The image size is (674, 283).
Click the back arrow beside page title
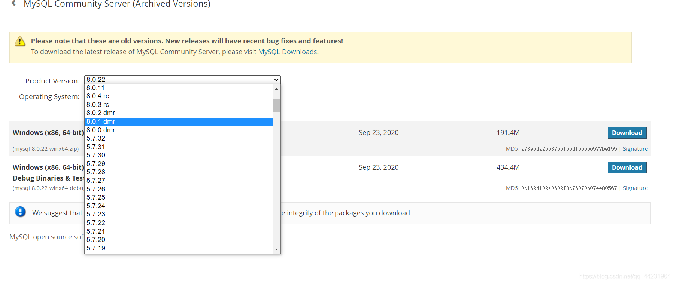[x=14, y=4]
